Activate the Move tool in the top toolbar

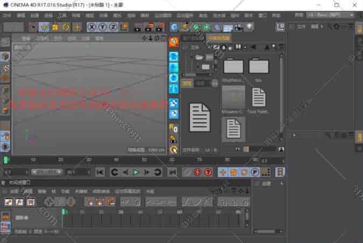point(44,27)
